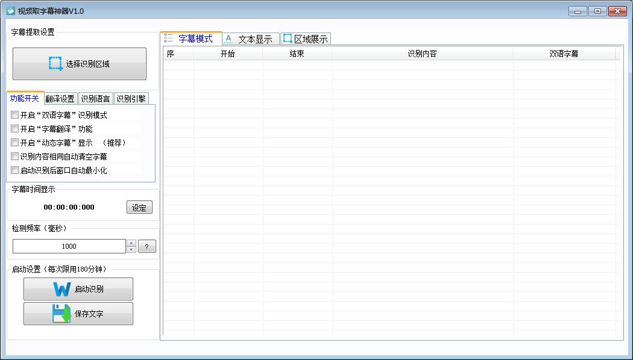Select the 识别引擎 tab
The height and width of the screenshot is (360, 633).
coord(131,99)
